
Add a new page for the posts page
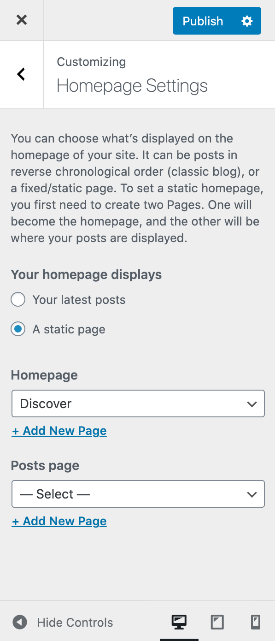(x=59, y=521)
